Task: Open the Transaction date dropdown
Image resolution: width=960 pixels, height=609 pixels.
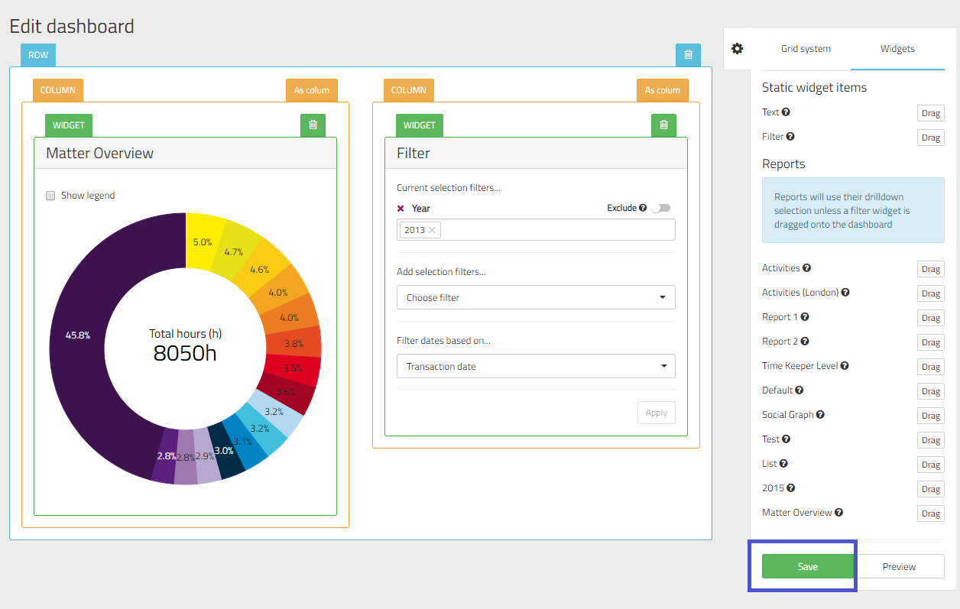Action: 535,366
